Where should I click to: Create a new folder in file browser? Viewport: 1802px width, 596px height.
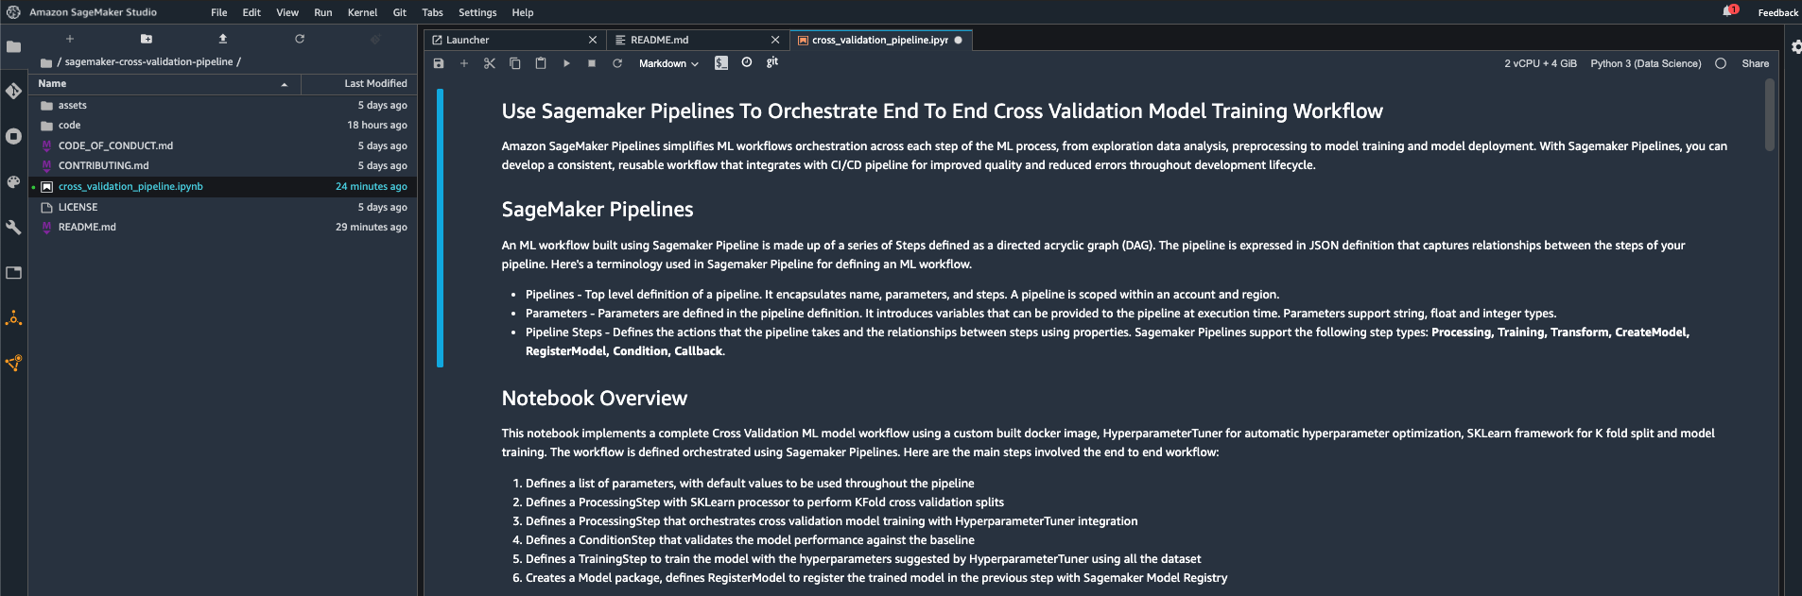(x=147, y=39)
